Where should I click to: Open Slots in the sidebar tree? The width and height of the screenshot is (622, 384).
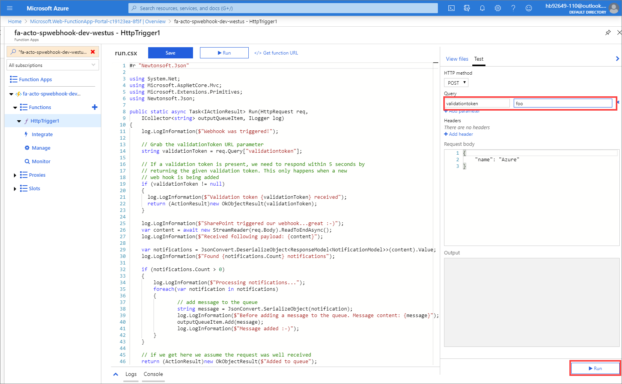[x=34, y=188]
